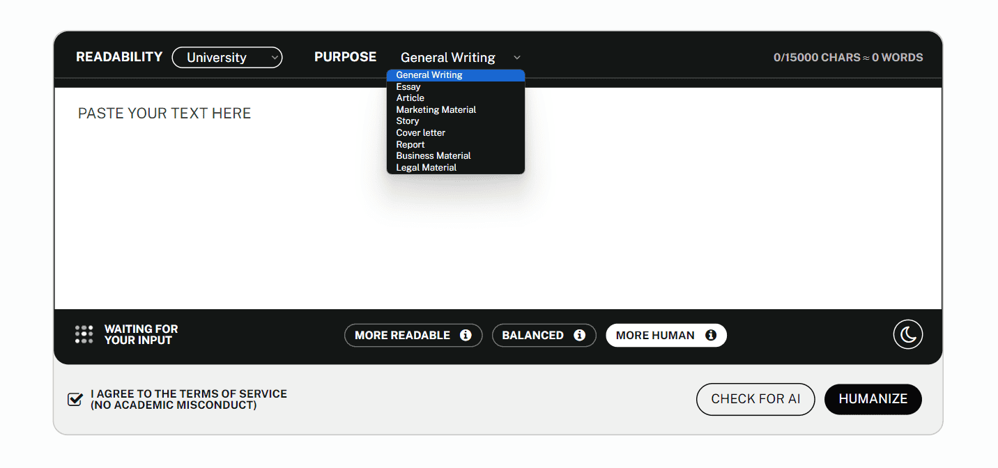Click the info icon on More Readable
The image size is (998, 468).
click(466, 335)
